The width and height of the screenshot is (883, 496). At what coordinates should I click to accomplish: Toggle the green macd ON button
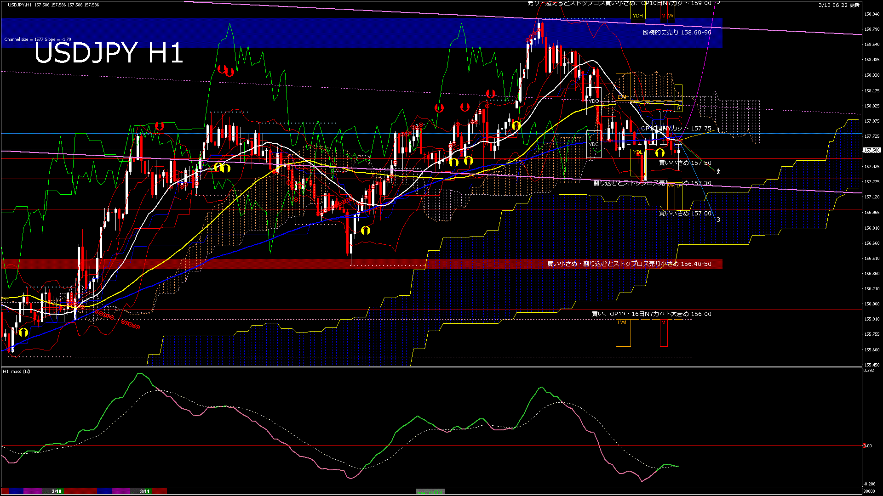(430, 492)
